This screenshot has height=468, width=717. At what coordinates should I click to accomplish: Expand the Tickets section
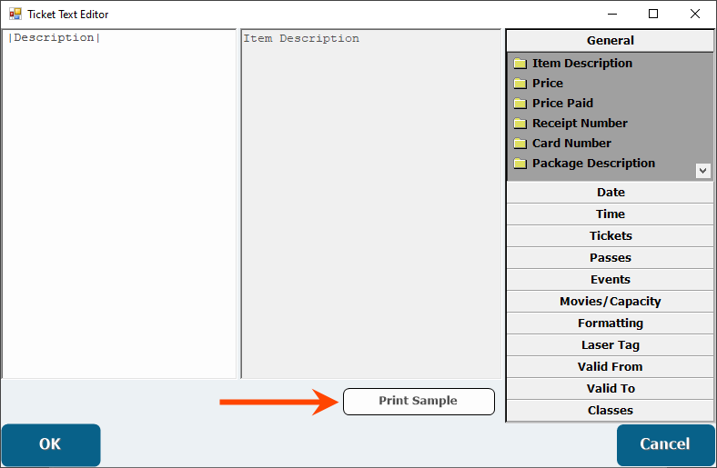(x=610, y=236)
